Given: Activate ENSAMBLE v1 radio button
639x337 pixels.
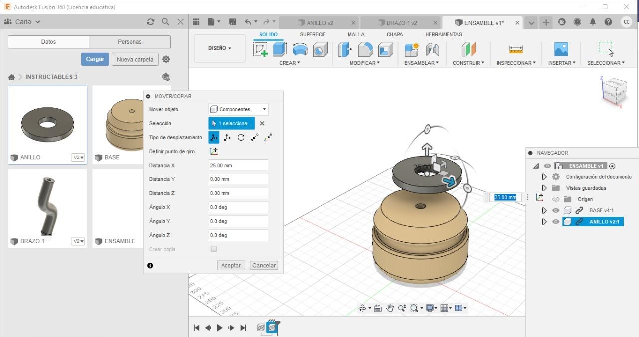Looking at the screenshot, I should pyautogui.click(x=613, y=166).
